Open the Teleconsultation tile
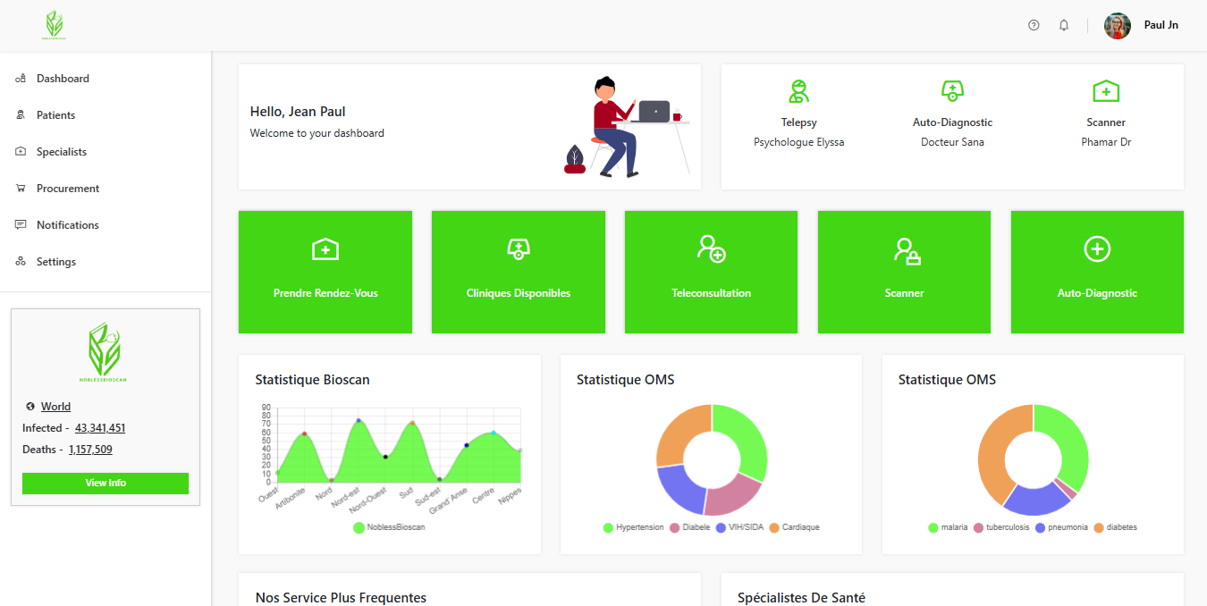Image resolution: width=1207 pixels, height=606 pixels. tap(711, 272)
